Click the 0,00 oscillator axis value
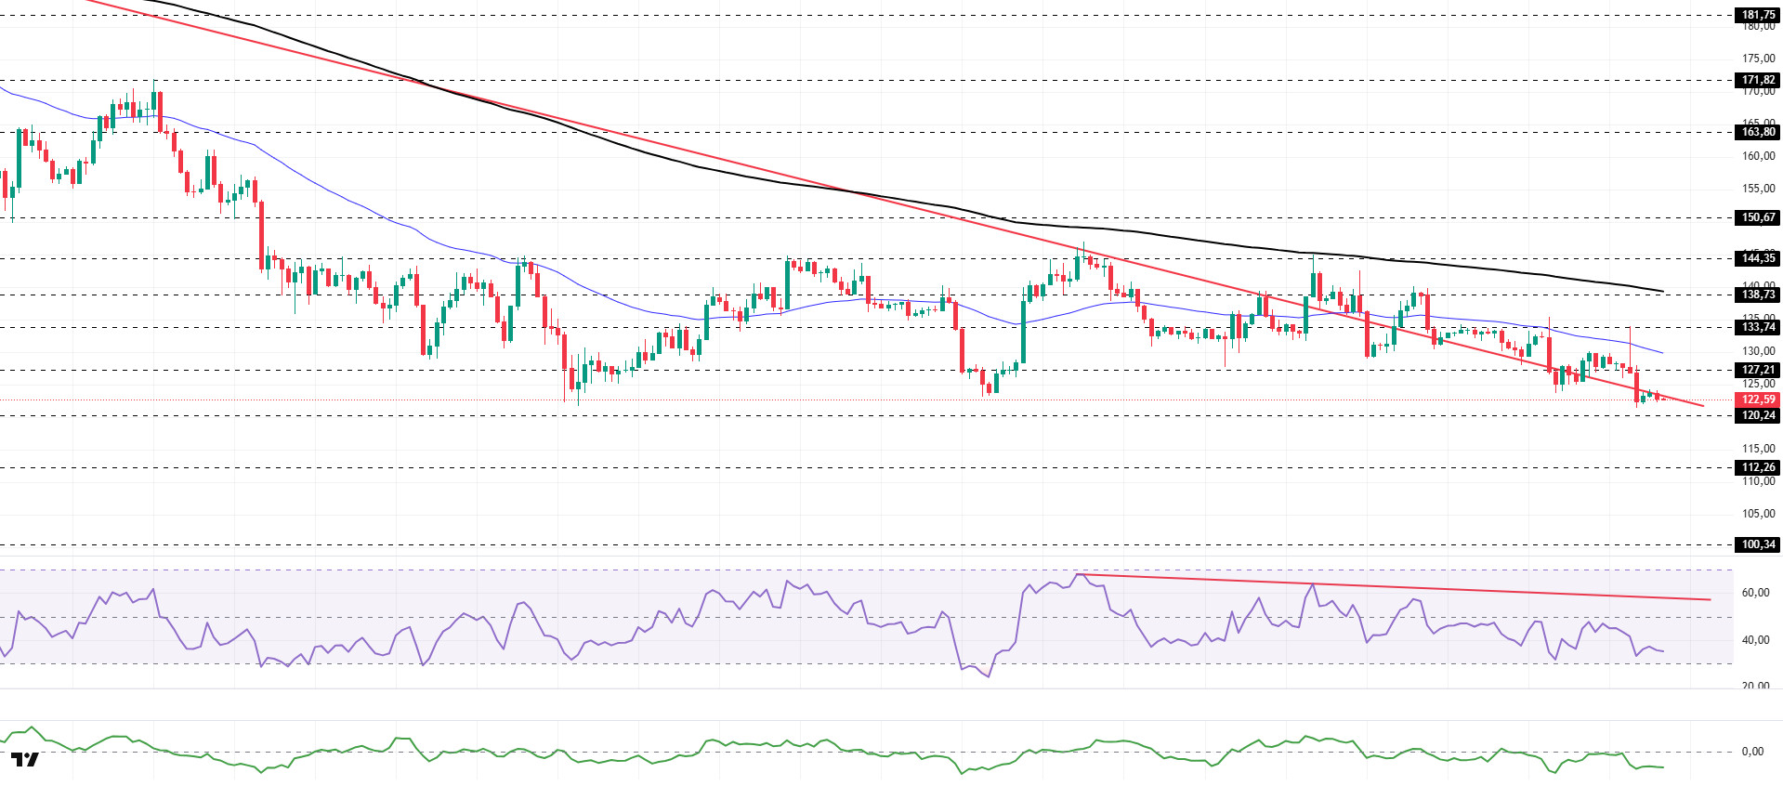This screenshot has width=1783, height=786. coord(1751,752)
